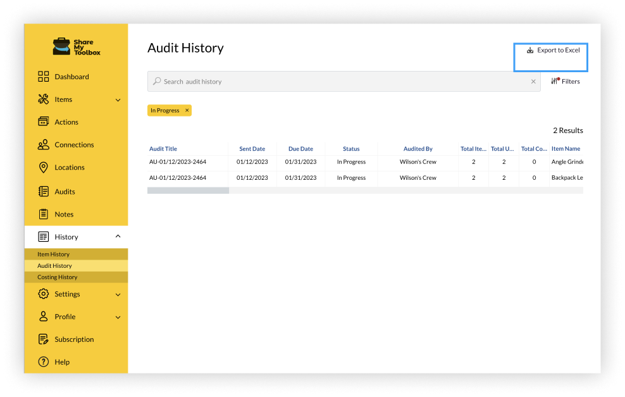The image size is (625, 397).
Task: Open the Notes section
Action: [63, 214]
